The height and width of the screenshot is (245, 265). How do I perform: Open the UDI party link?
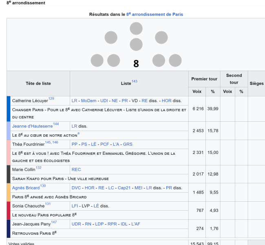click(x=104, y=101)
